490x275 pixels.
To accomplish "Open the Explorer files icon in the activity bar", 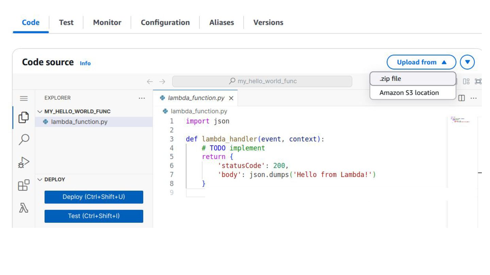I will [x=23, y=117].
